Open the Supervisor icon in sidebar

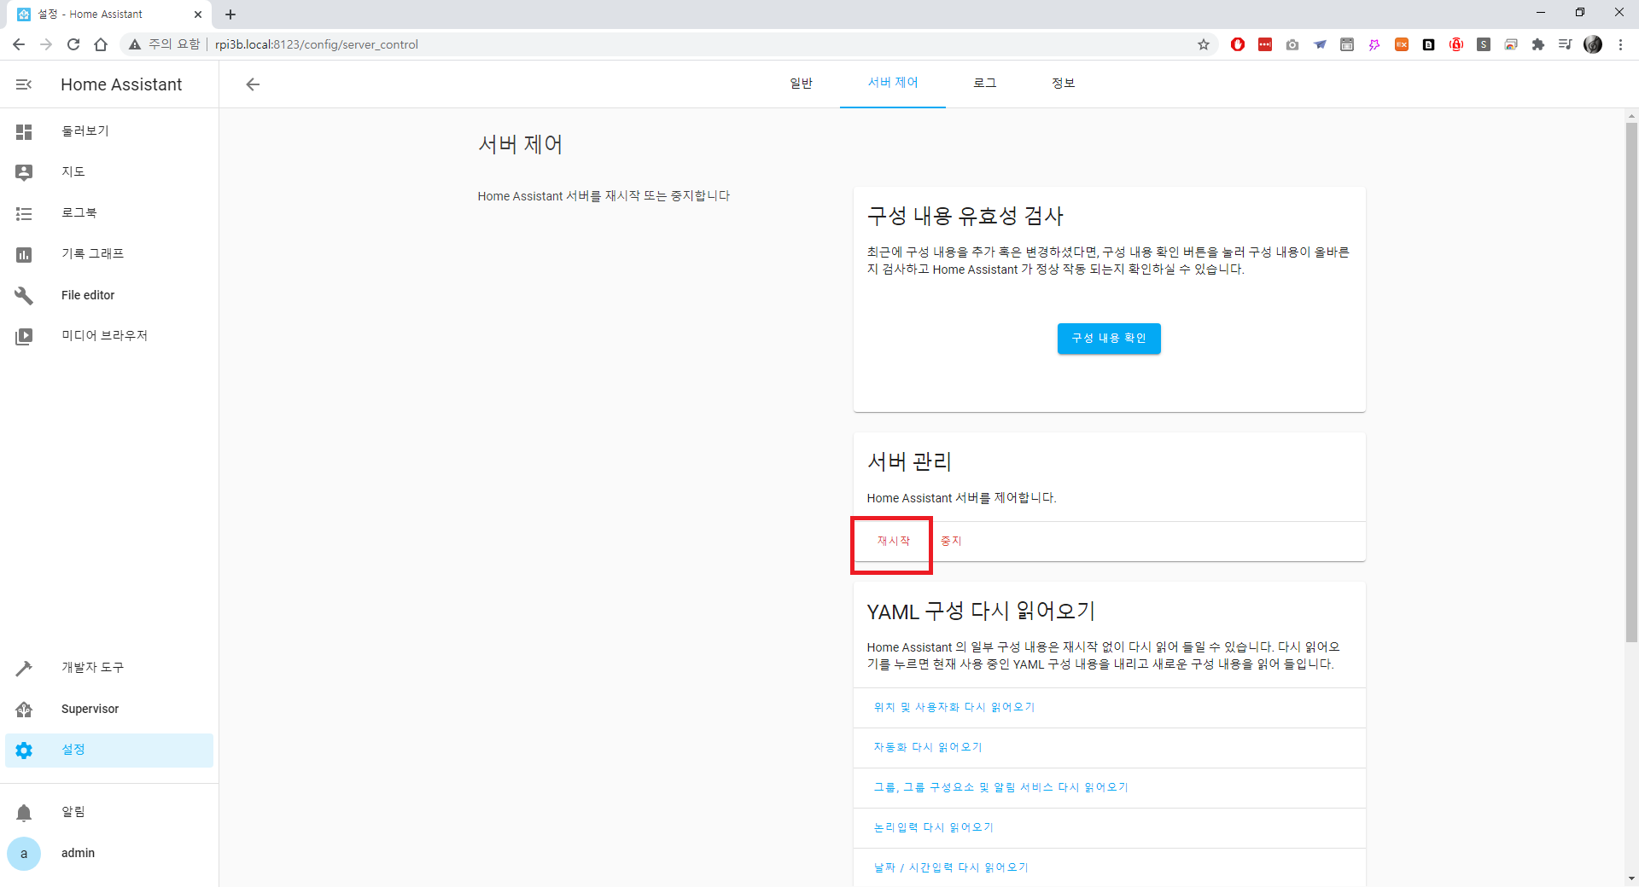[x=24, y=709]
